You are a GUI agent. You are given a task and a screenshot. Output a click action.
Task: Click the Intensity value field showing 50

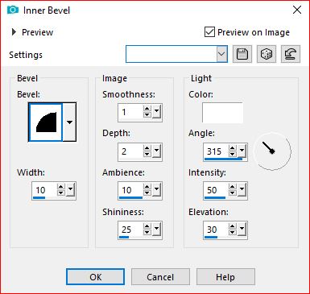pyautogui.click(x=217, y=190)
